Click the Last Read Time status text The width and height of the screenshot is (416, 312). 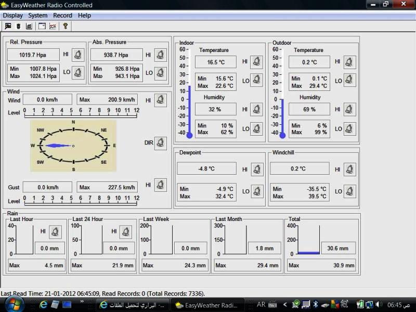[x=103, y=294]
